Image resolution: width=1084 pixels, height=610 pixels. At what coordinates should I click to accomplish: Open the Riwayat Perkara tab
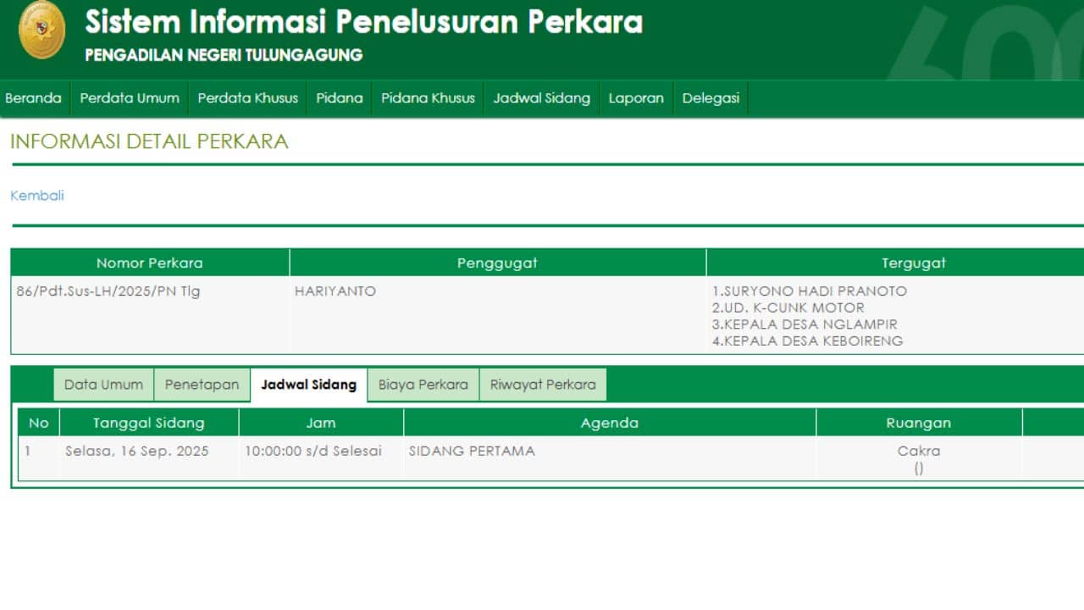click(x=543, y=384)
